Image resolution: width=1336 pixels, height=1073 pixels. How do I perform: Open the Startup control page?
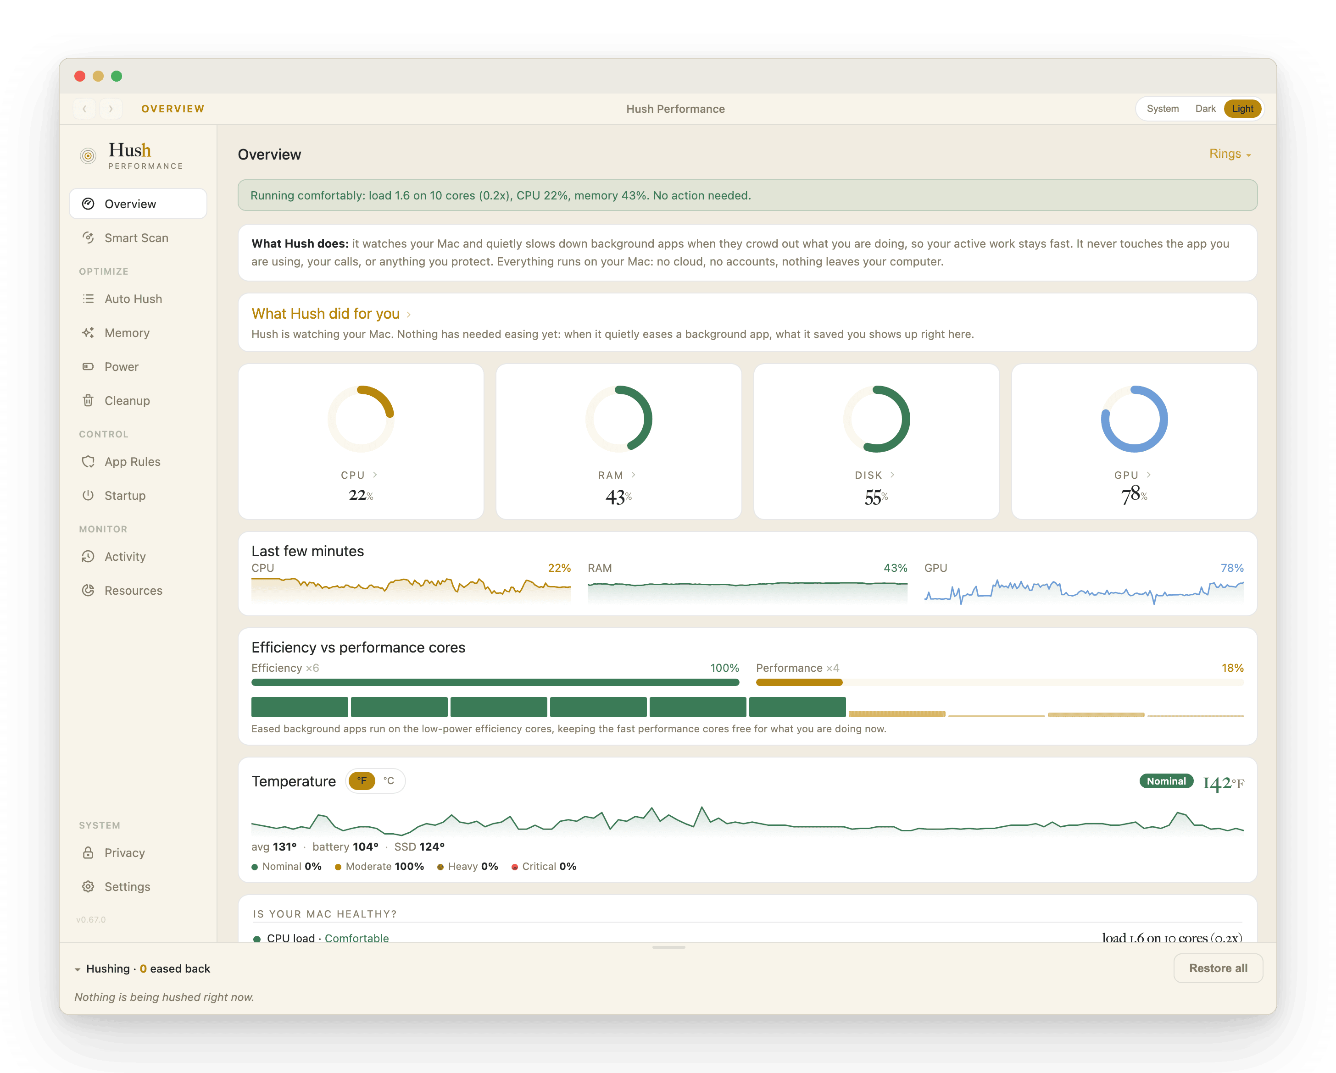click(x=138, y=496)
